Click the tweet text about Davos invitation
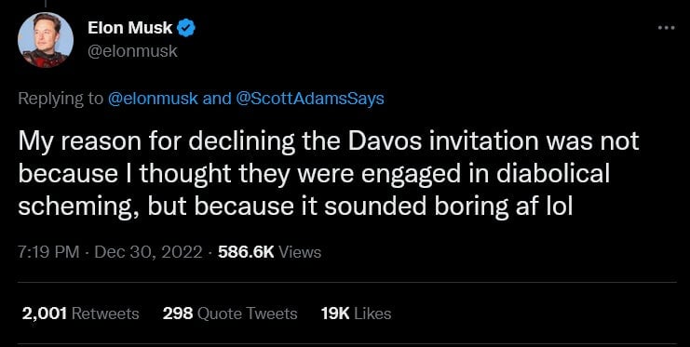 click(328, 174)
